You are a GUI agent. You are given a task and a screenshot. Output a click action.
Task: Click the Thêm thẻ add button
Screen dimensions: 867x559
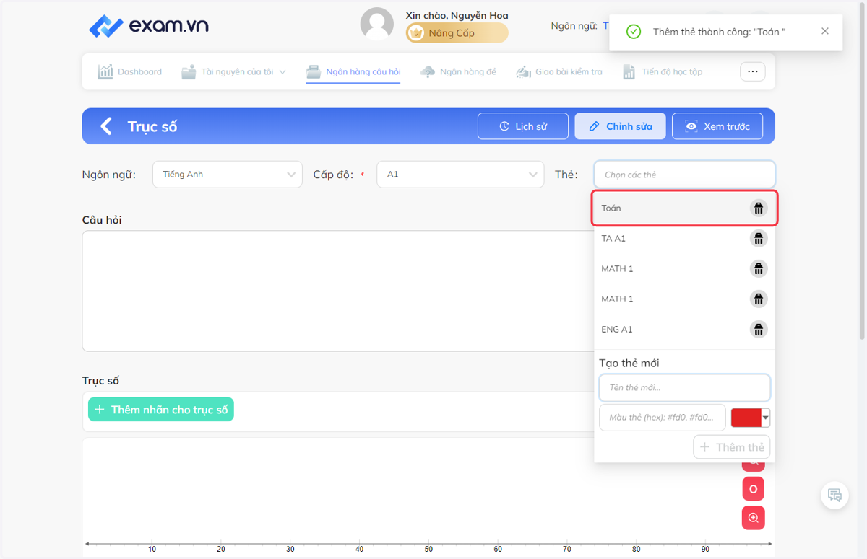point(732,447)
